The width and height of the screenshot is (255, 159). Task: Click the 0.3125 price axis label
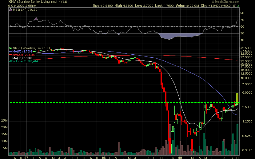click(247, 150)
